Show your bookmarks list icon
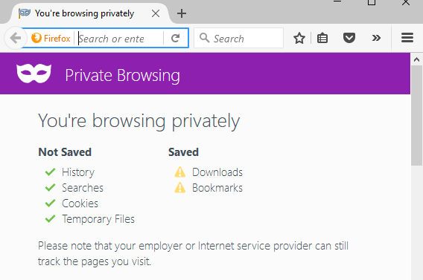This screenshot has width=423, height=280. point(322,38)
